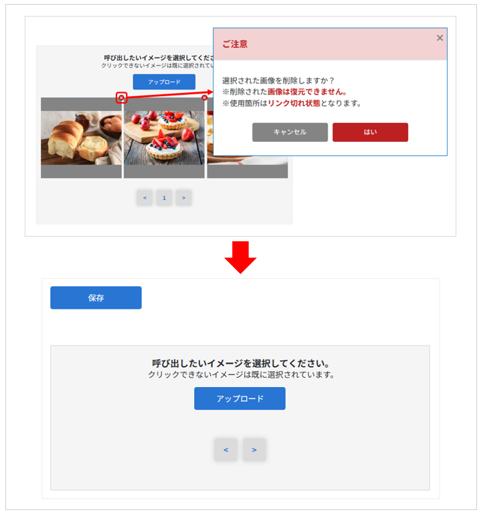This screenshot has width=483, height=514.
Task: Go to previous page in upper pagination
Action: 144,198
